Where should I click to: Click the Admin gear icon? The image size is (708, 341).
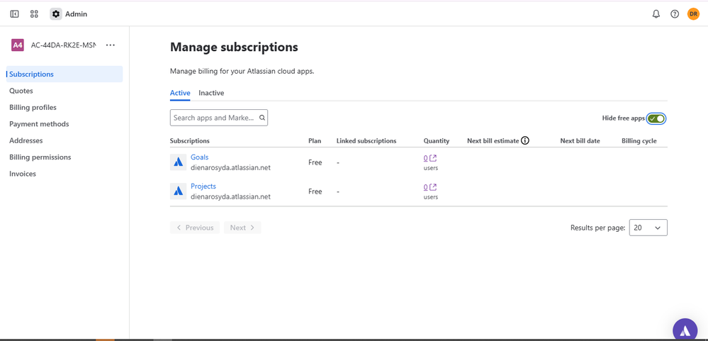pos(56,13)
